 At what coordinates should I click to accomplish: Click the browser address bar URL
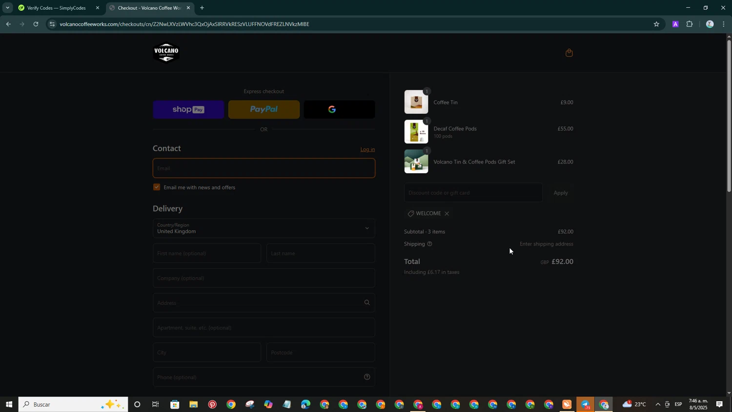[x=184, y=24]
